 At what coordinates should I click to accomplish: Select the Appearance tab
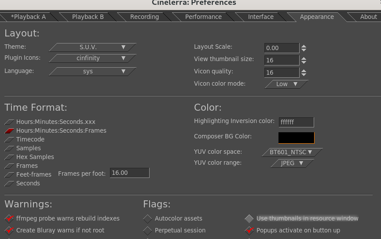point(317,17)
